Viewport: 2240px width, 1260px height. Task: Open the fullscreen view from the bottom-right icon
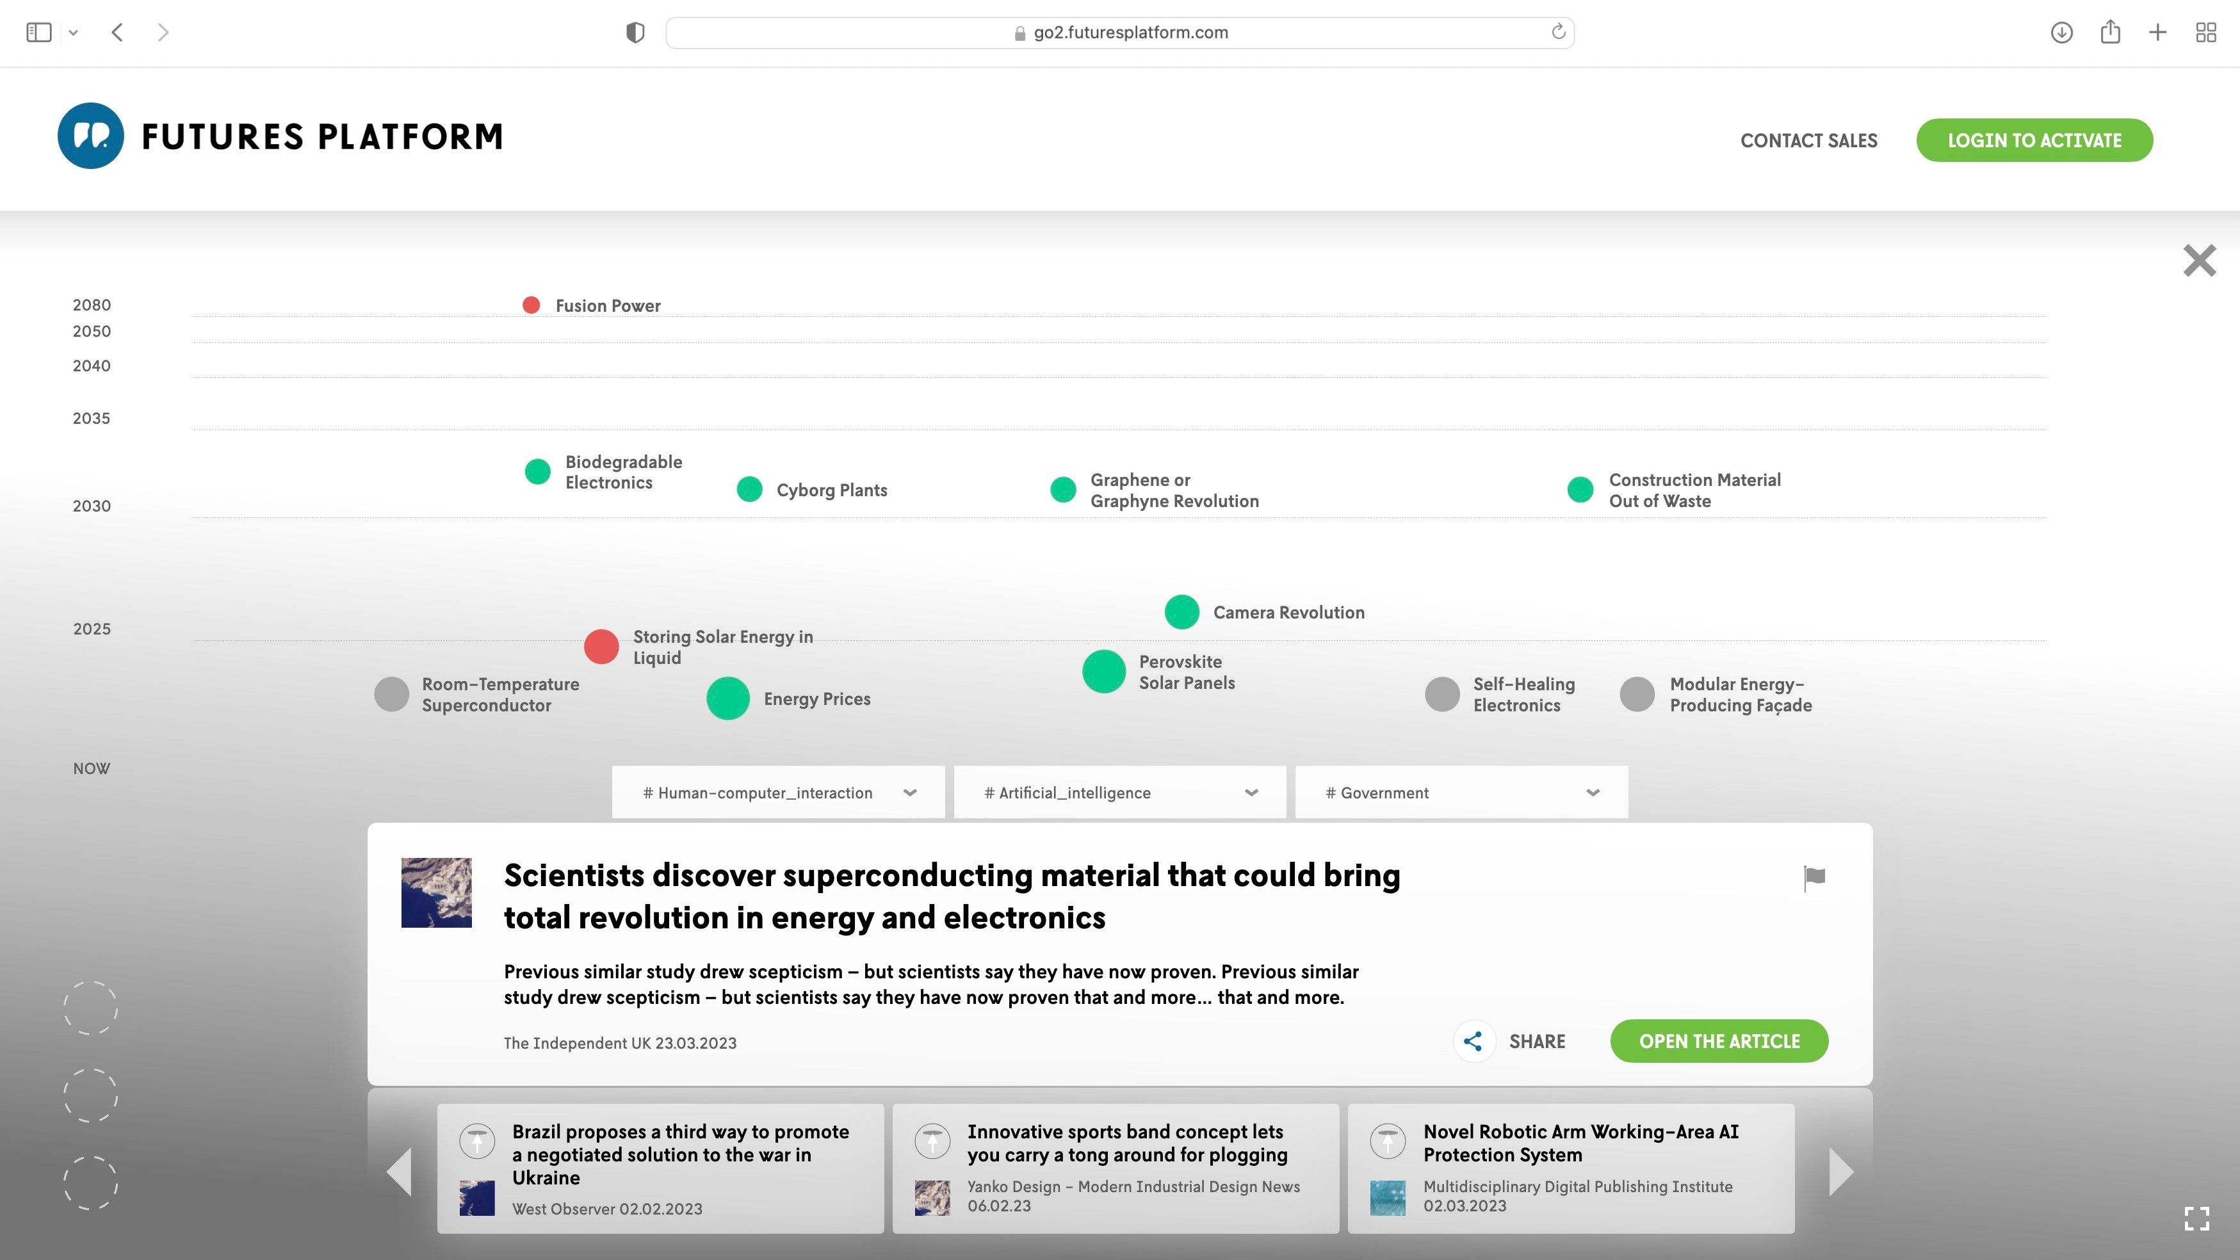pos(2198,1217)
